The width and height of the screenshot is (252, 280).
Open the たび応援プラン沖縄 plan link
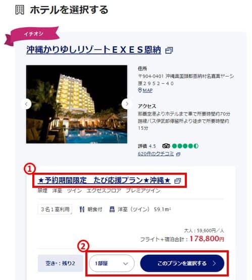pyautogui.click(x=104, y=180)
